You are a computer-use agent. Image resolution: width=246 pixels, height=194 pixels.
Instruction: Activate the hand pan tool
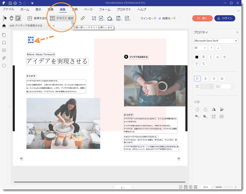coord(11,18)
